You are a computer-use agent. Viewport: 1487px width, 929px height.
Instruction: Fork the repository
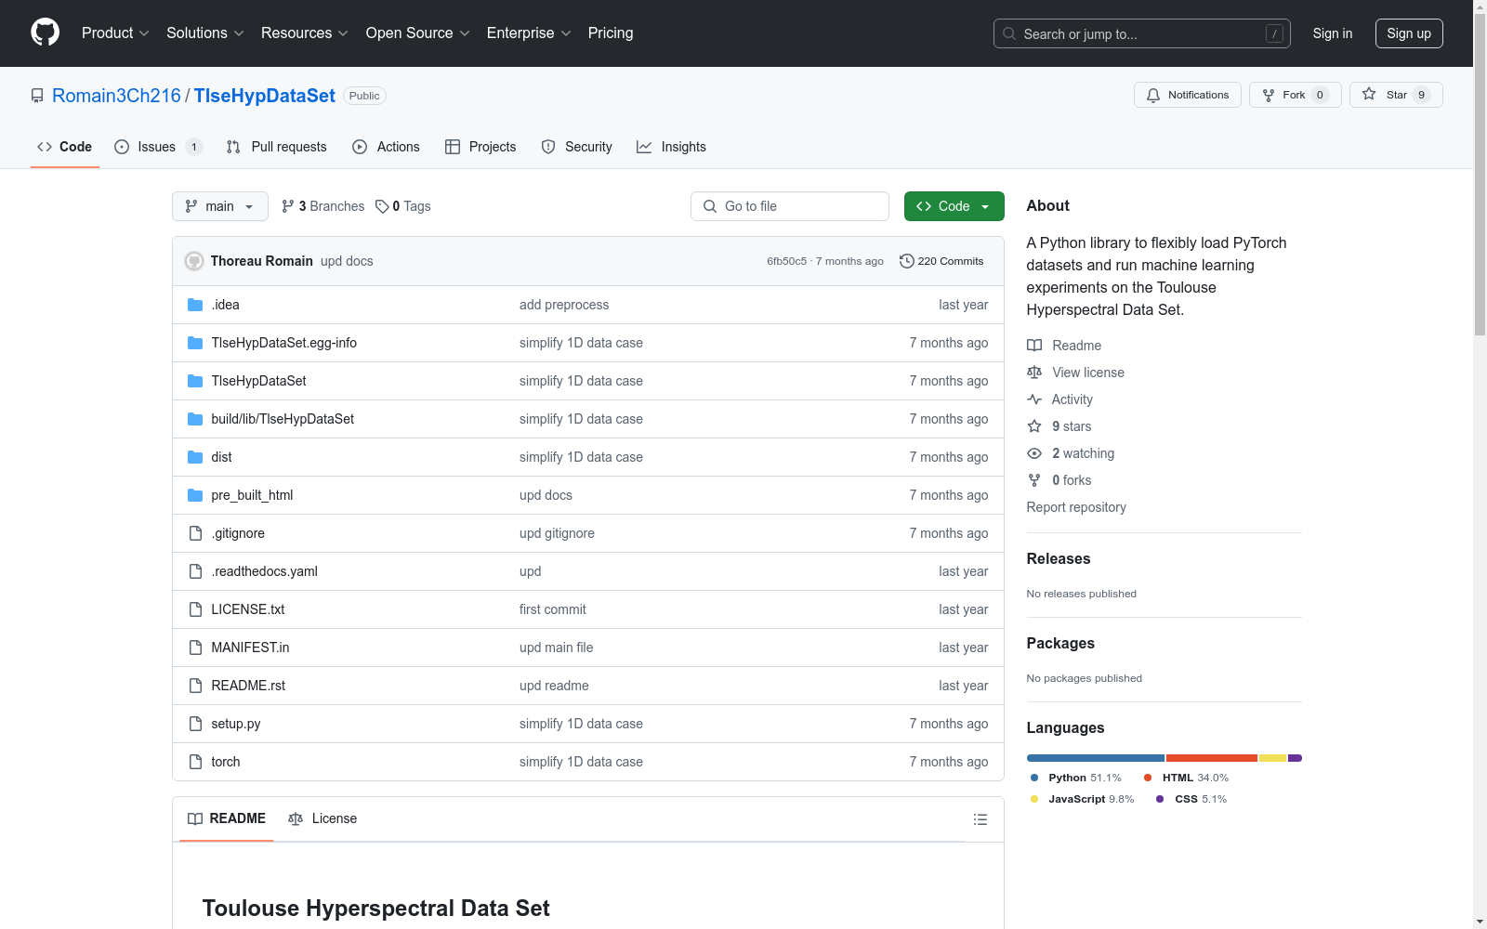click(1296, 95)
